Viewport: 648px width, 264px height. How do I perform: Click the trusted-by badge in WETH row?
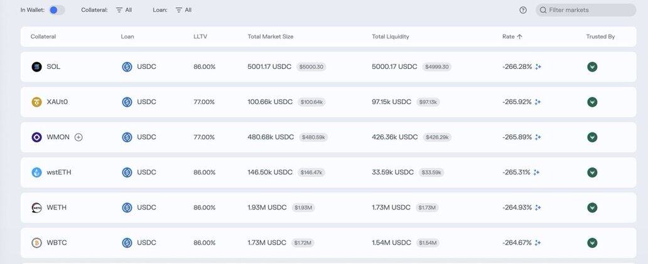tap(592, 208)
